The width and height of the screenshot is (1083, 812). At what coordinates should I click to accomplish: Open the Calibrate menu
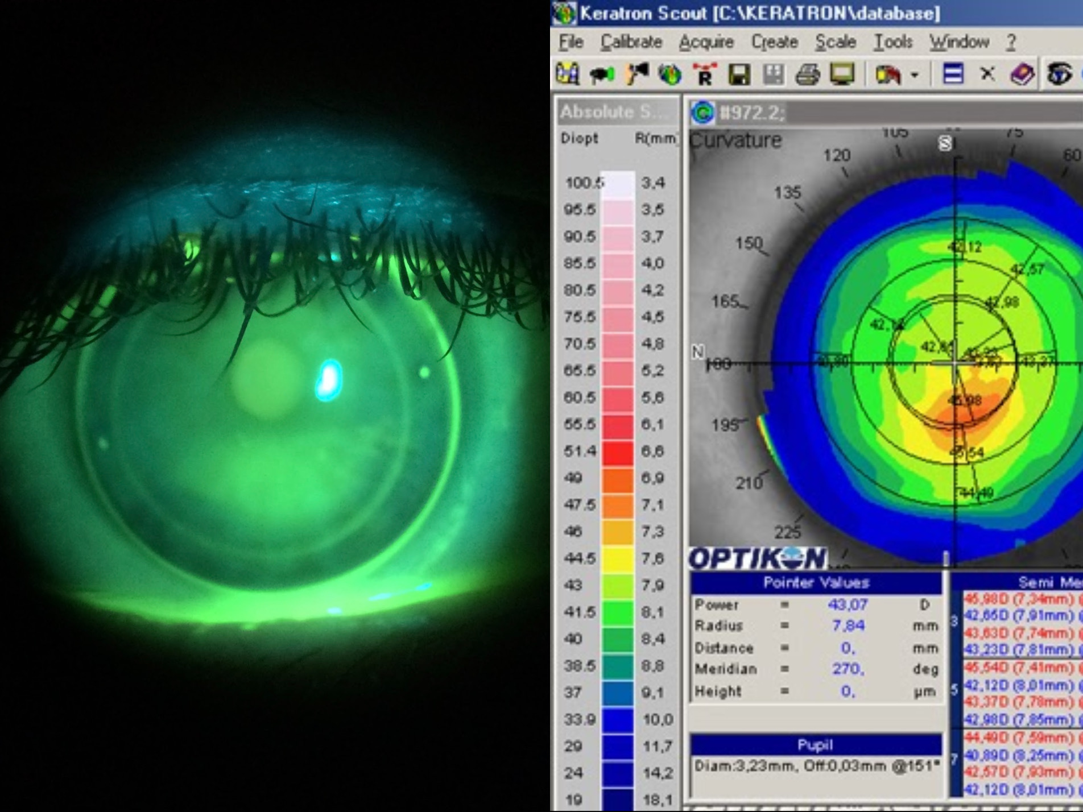click(x=631, y=42)
